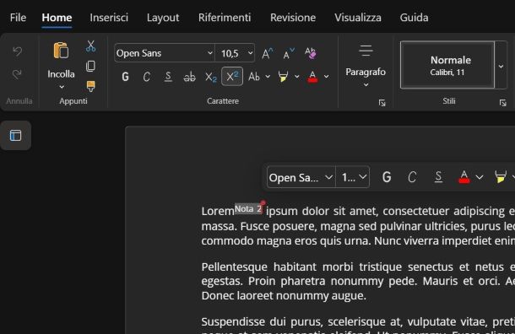Open the File tab
Screen dimensions: 515x334
tap(18, 18)
